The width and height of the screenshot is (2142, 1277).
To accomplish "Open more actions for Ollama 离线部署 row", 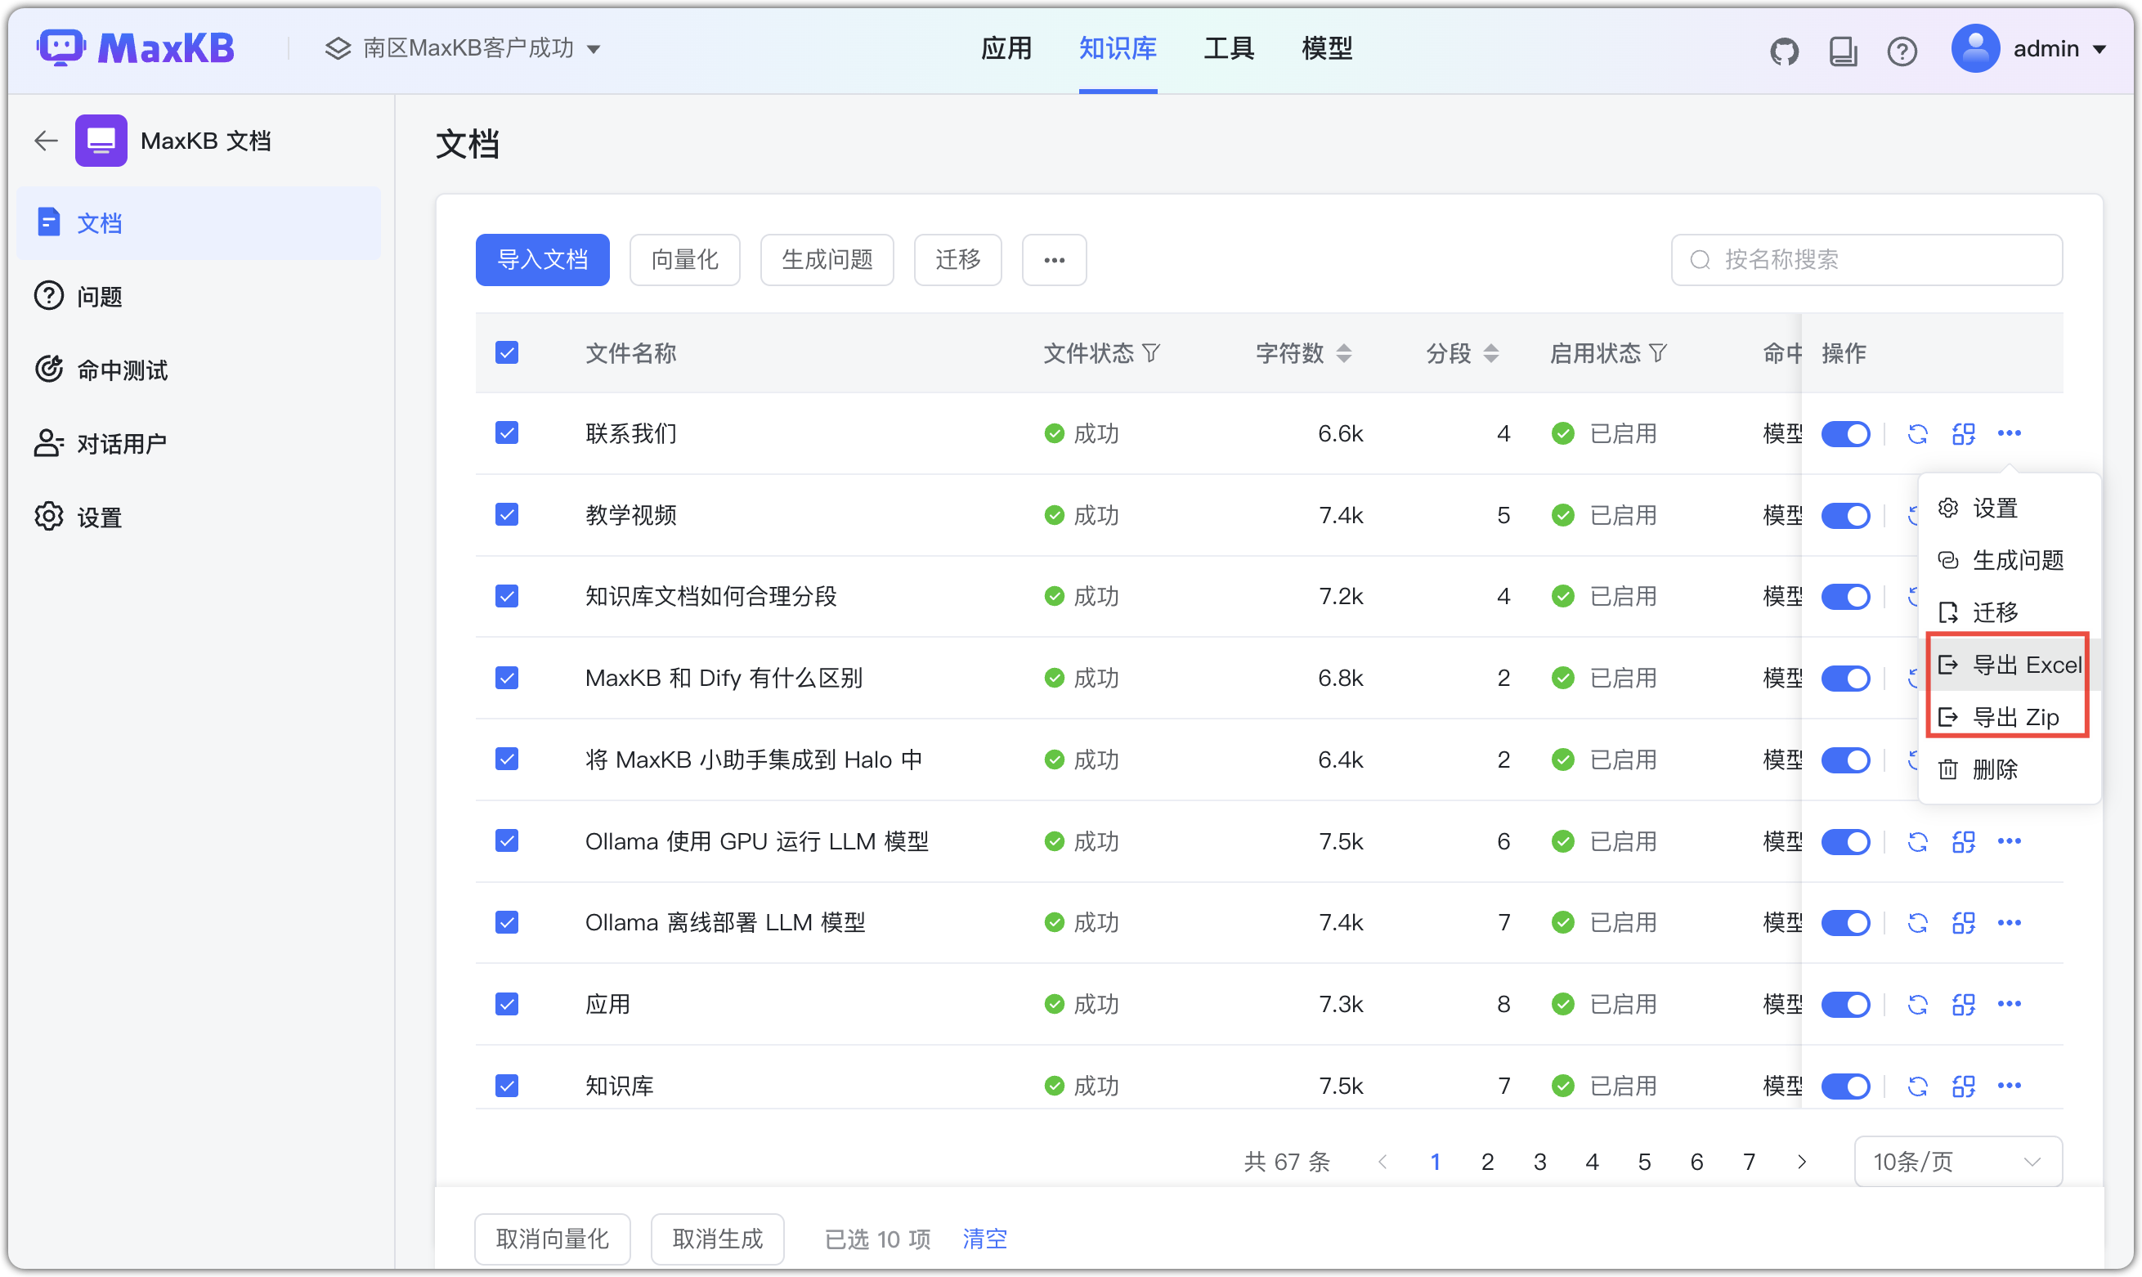I will click(x=2009, y=922).
